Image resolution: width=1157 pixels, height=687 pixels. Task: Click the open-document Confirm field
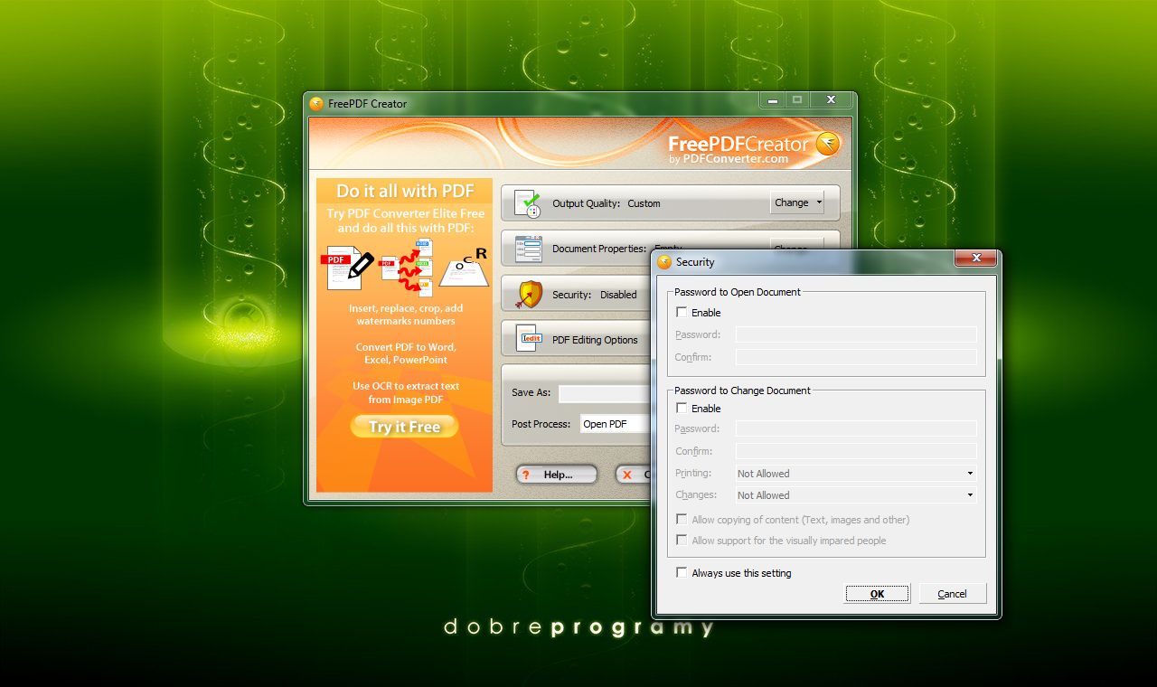coord(856,357)
